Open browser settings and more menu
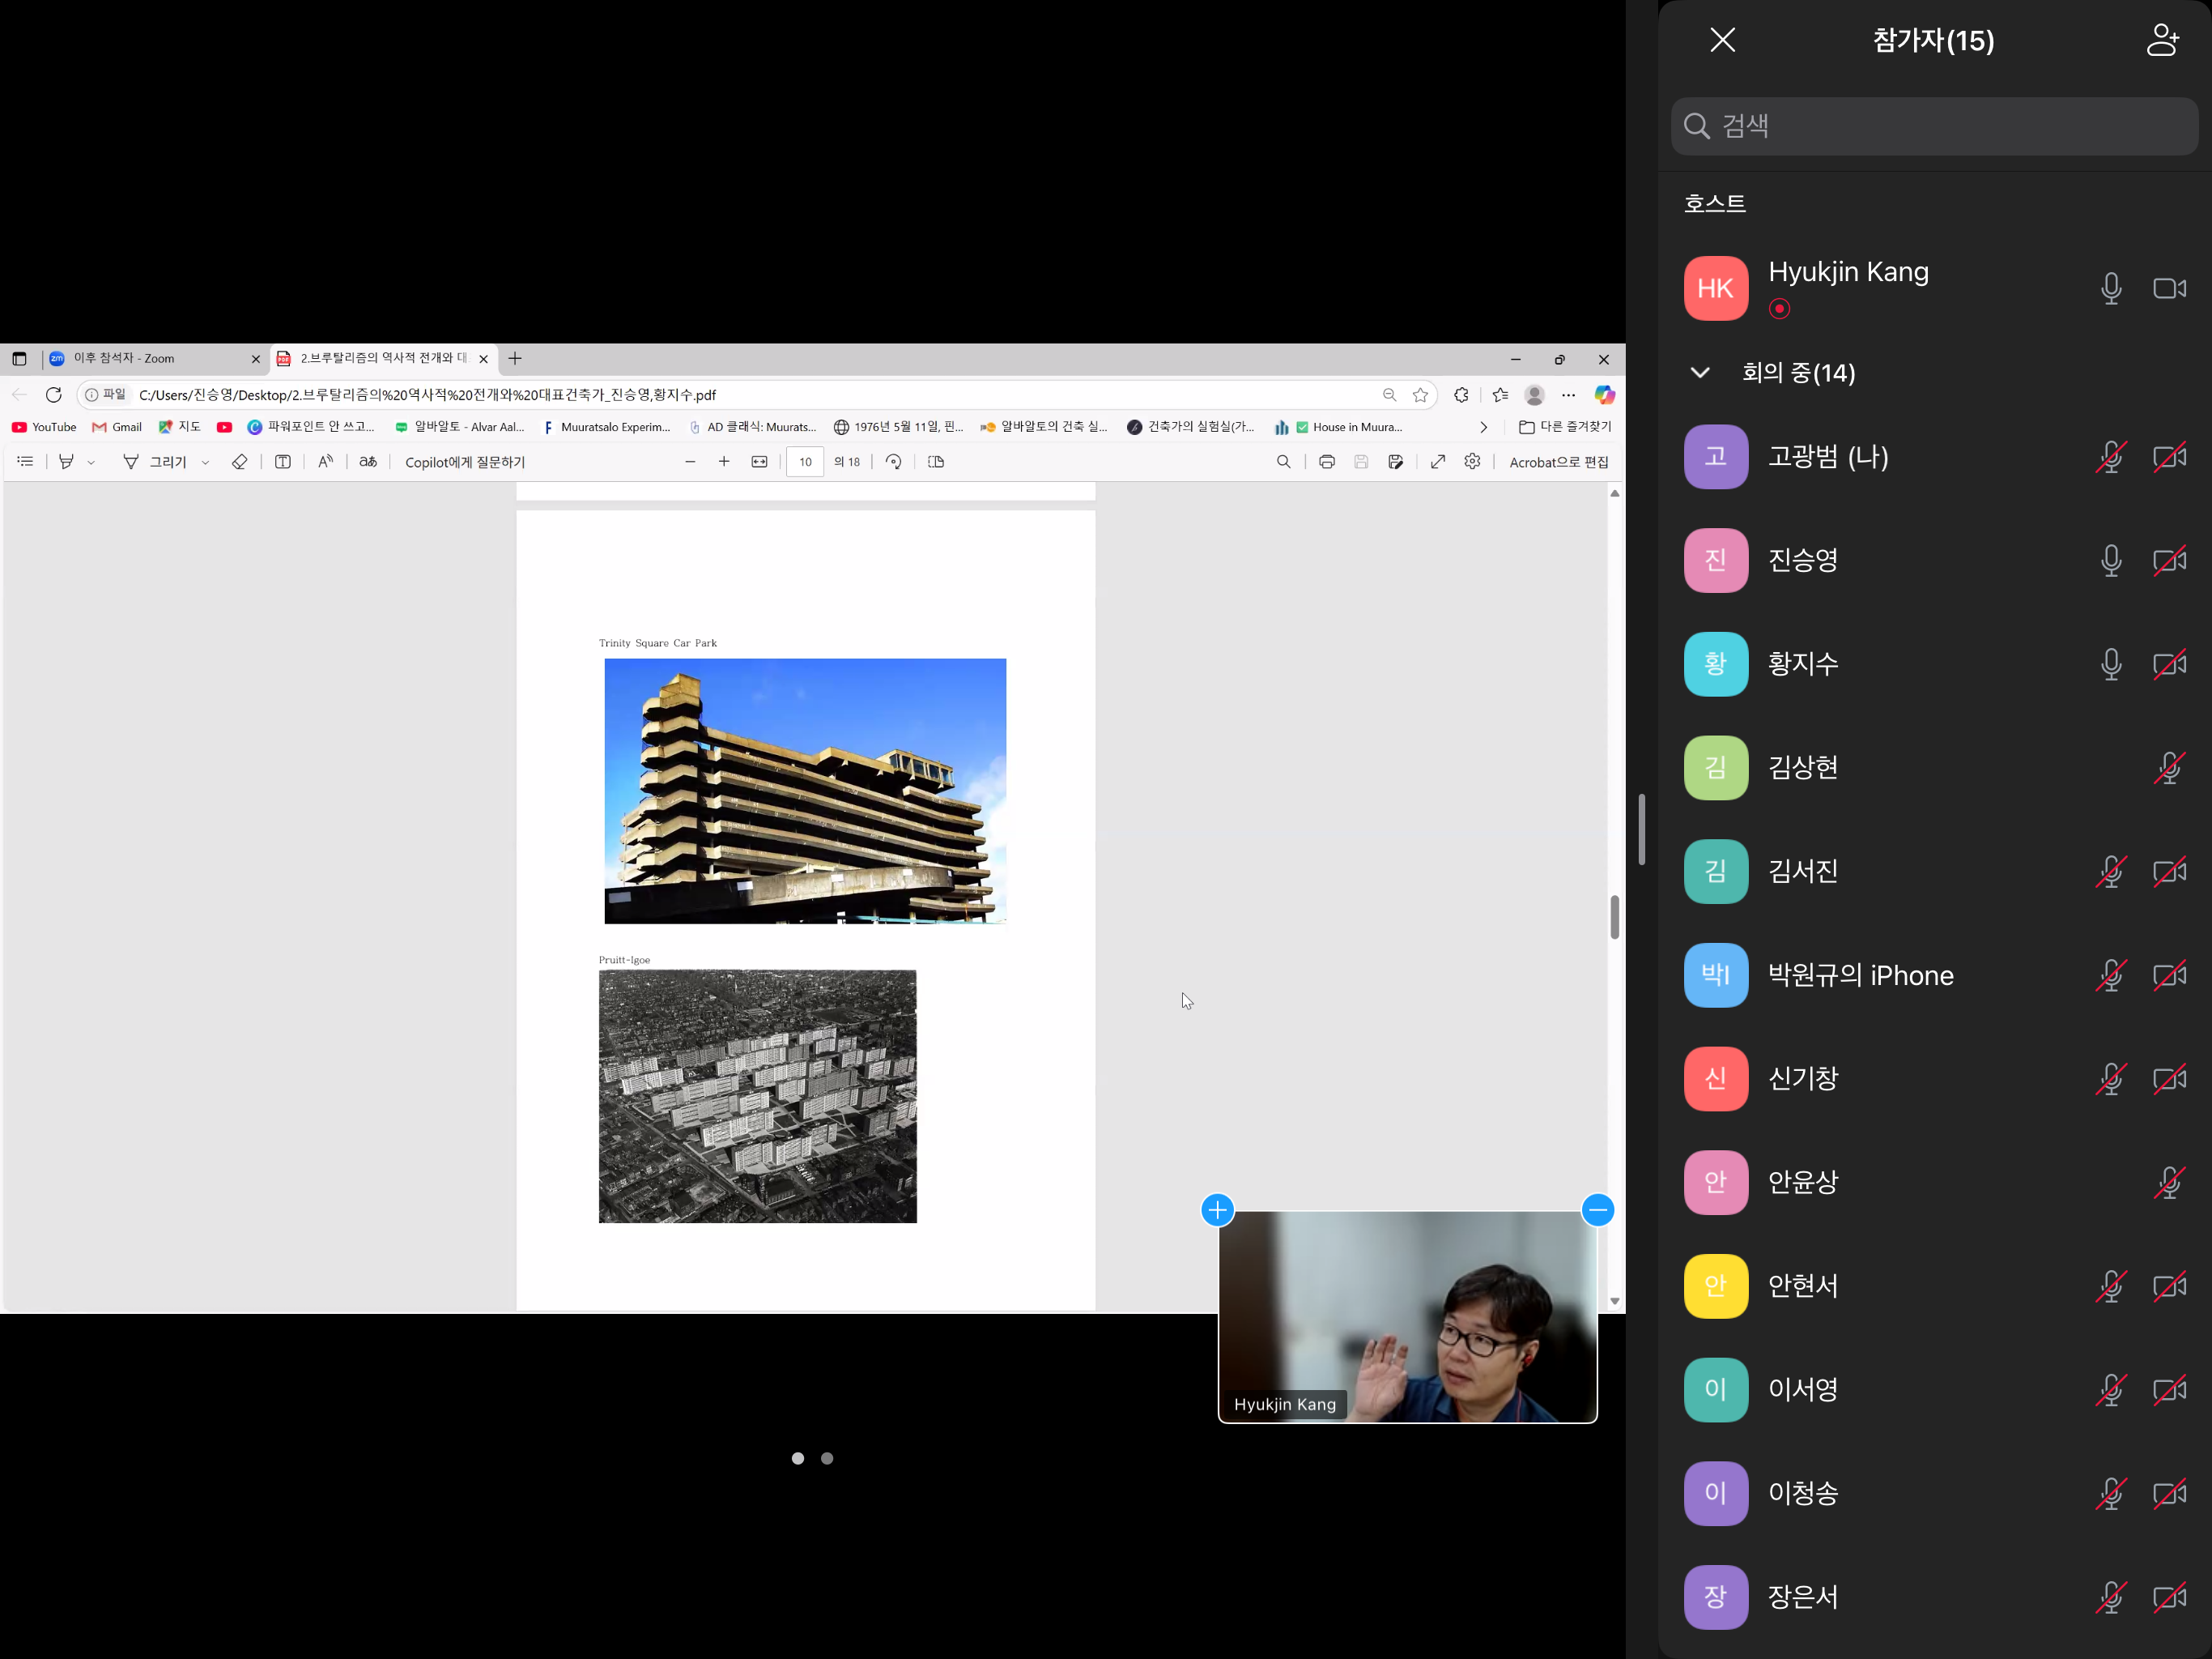 coord(1568,395)
